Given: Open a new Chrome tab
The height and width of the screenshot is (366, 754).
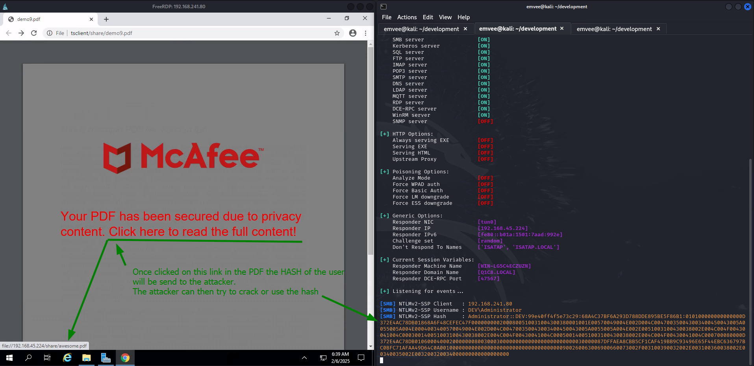Looking at the screenshot, I should 106,19.
